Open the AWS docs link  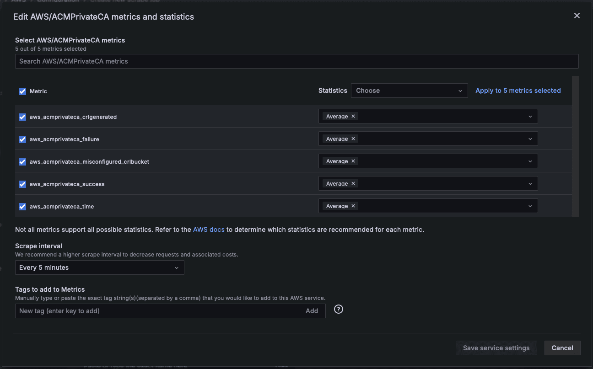coord(209,229)
